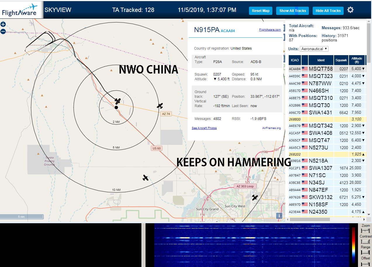Screen dimensions: 372x267
Task: Click the US flag in the N787WW row
Action: (305, 83)
